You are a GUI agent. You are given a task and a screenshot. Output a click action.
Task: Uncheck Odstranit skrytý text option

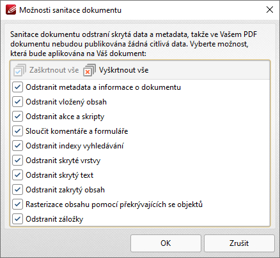[17, 175]
